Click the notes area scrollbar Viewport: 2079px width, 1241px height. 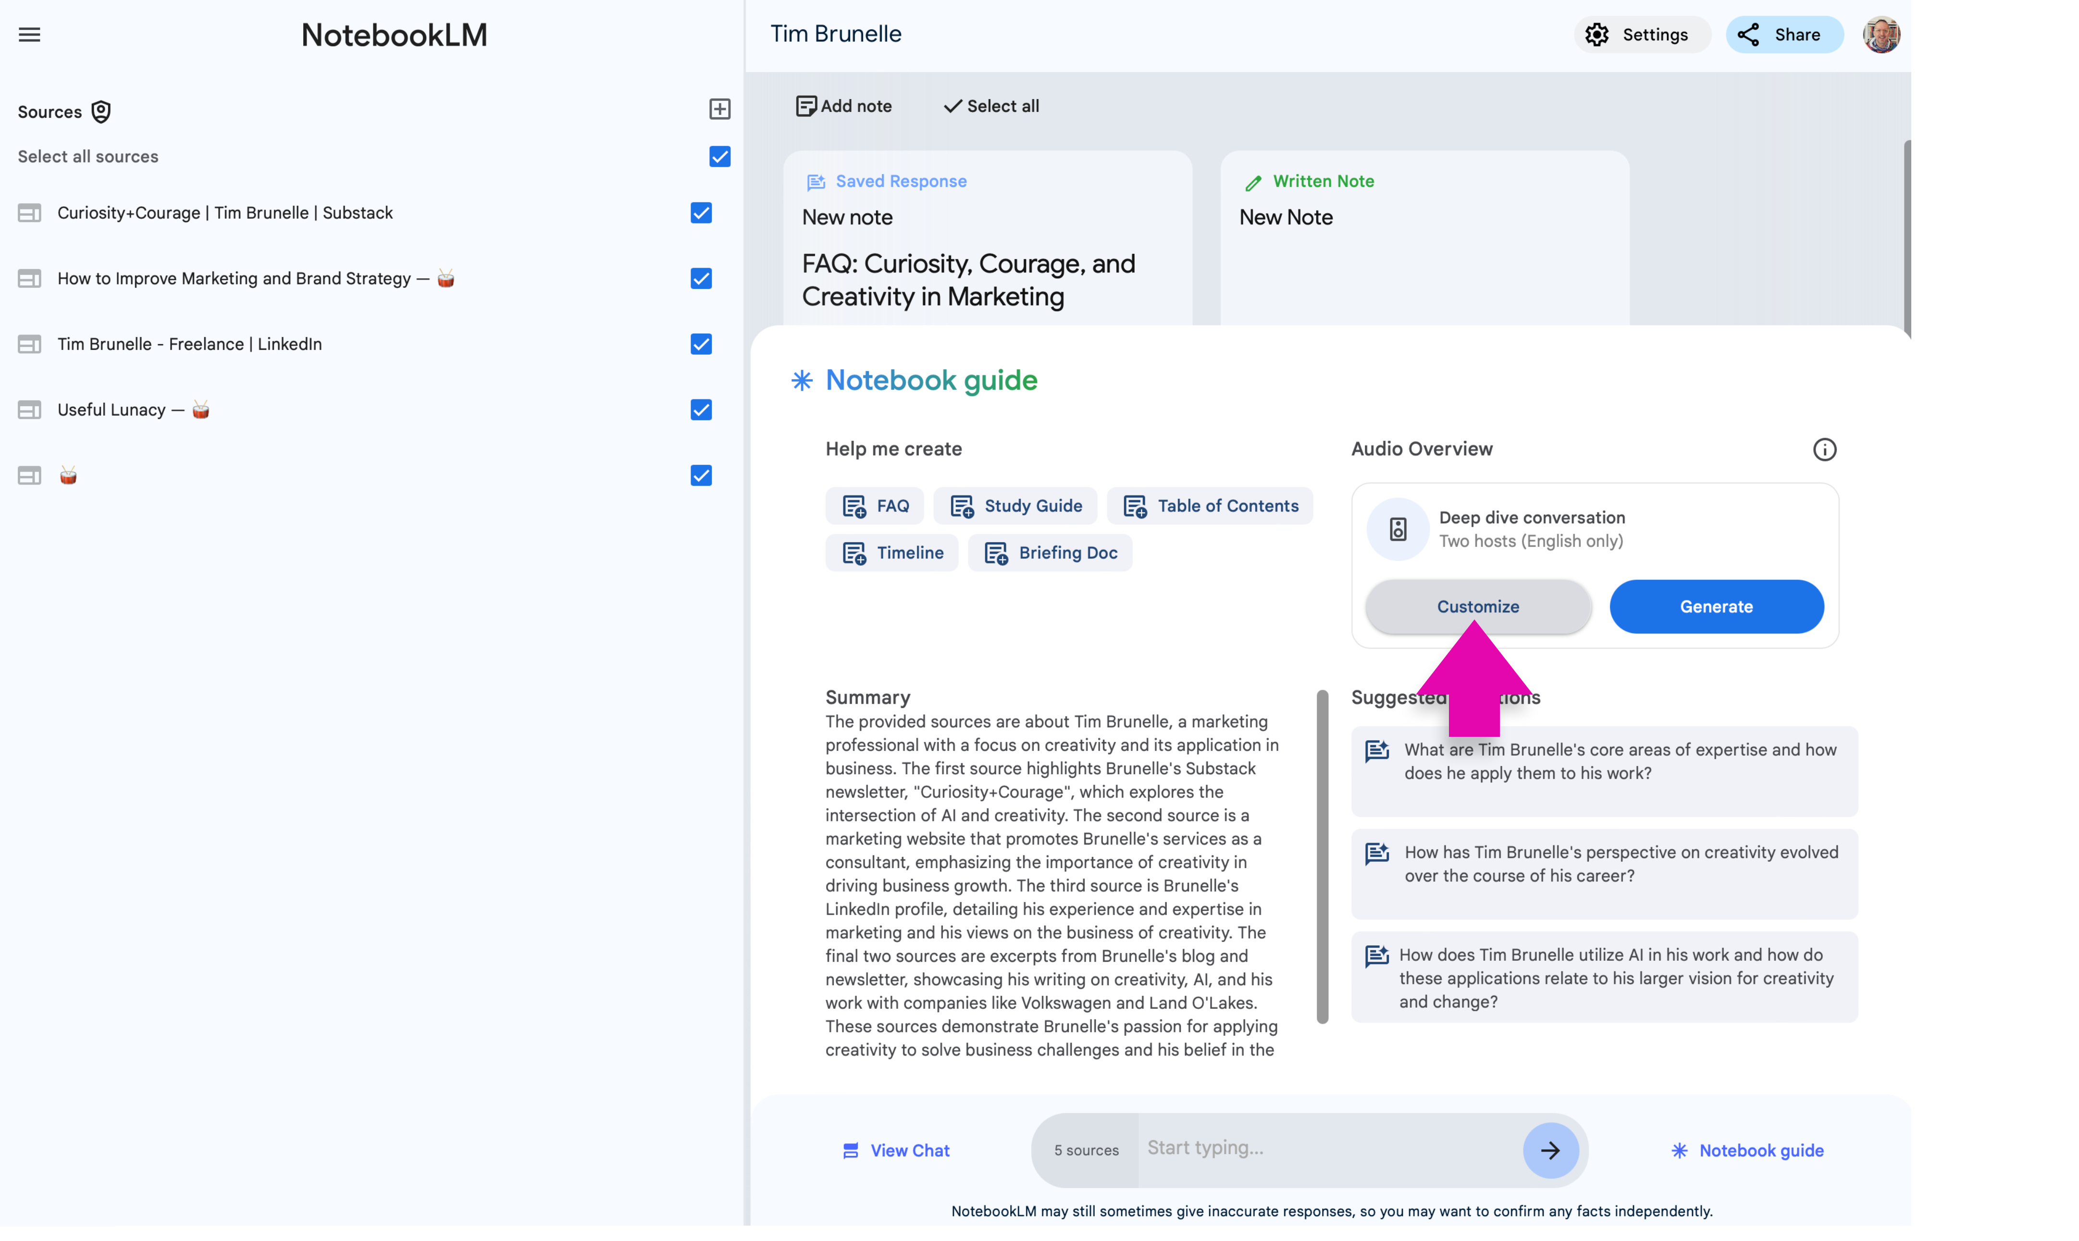(1907, 238)
